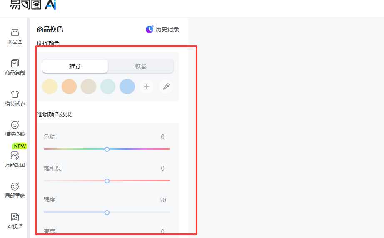The width and height of the screenshot is (384, 238).
Task: Pick the sky blue color swatch
Action: tap(127, 87)
